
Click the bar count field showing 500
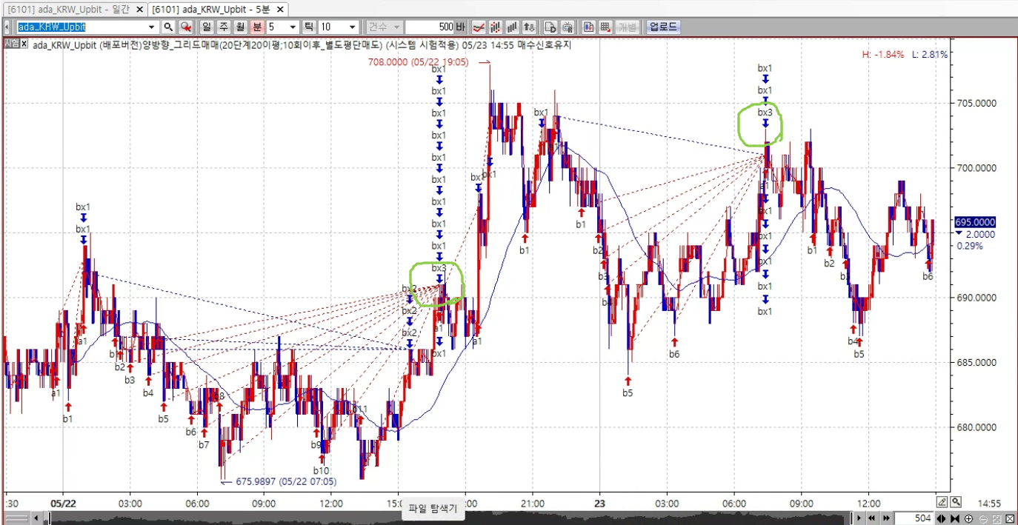pyautogui.click(x=433, y=27)
